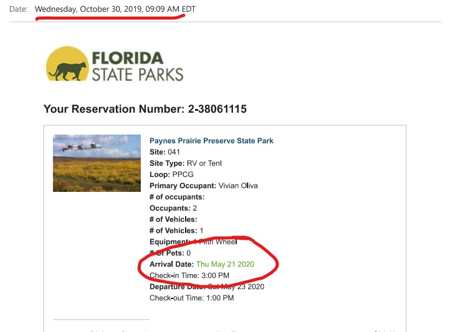Open the Paynes Prairie park thumbnail photo
The height and width of the screenshot is (332, 453).
click(x=97, y=163)
